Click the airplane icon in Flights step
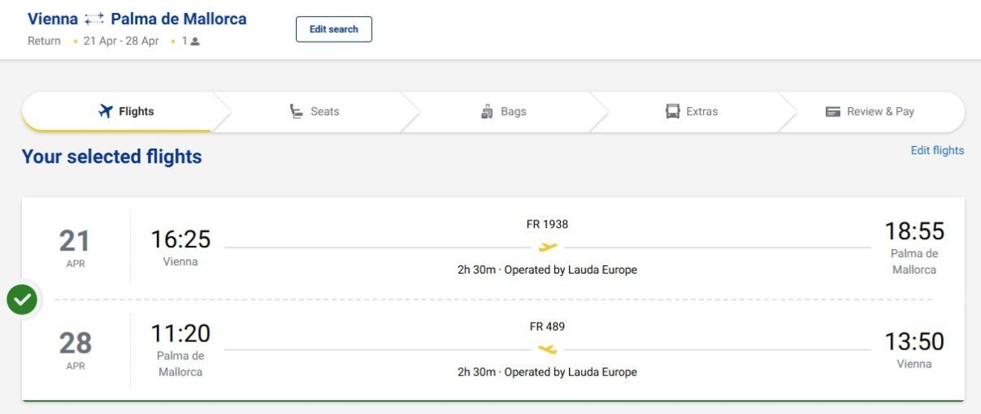The image size is (981, 414). click(105, 112)
